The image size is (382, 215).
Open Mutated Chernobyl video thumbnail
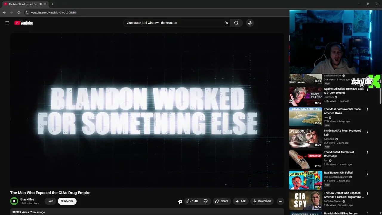(306, 160)
